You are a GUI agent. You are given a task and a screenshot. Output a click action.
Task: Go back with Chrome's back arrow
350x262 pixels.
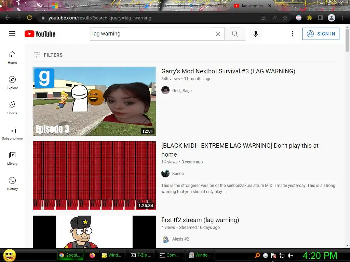pyautogui.click(x=8, y=18)
